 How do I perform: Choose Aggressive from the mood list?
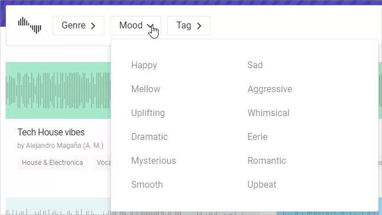pyautogui.click(x=270, y=89)
